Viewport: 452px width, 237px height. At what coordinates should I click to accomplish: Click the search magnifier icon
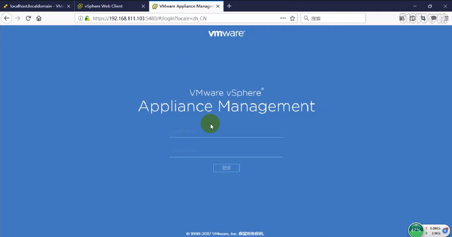306,18
